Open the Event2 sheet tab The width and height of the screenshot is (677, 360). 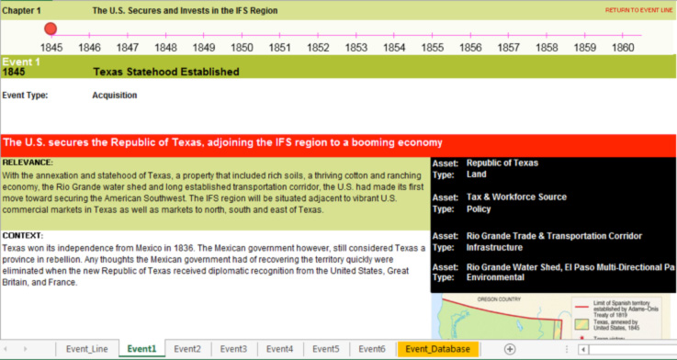pos(187,349)
